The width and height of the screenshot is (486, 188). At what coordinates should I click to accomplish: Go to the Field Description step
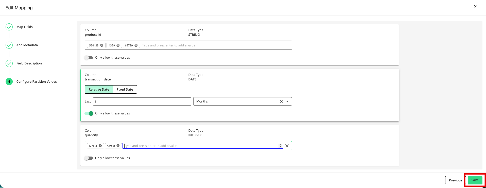pyautogui.click(x=29, y=63)
